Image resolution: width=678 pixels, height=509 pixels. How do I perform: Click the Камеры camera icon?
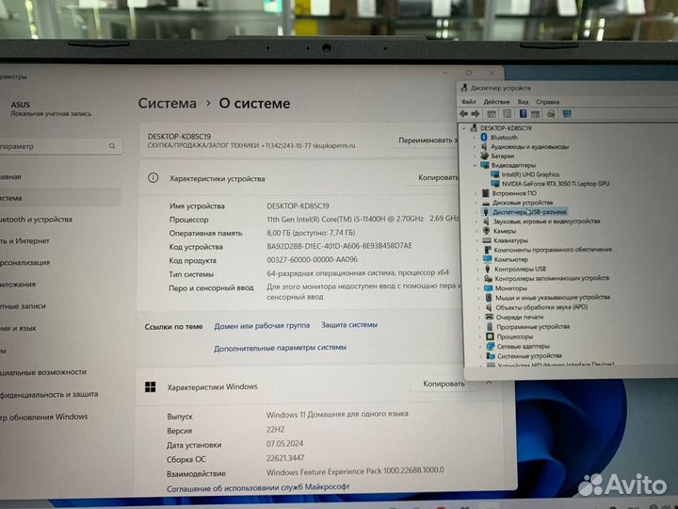[487, 231]
